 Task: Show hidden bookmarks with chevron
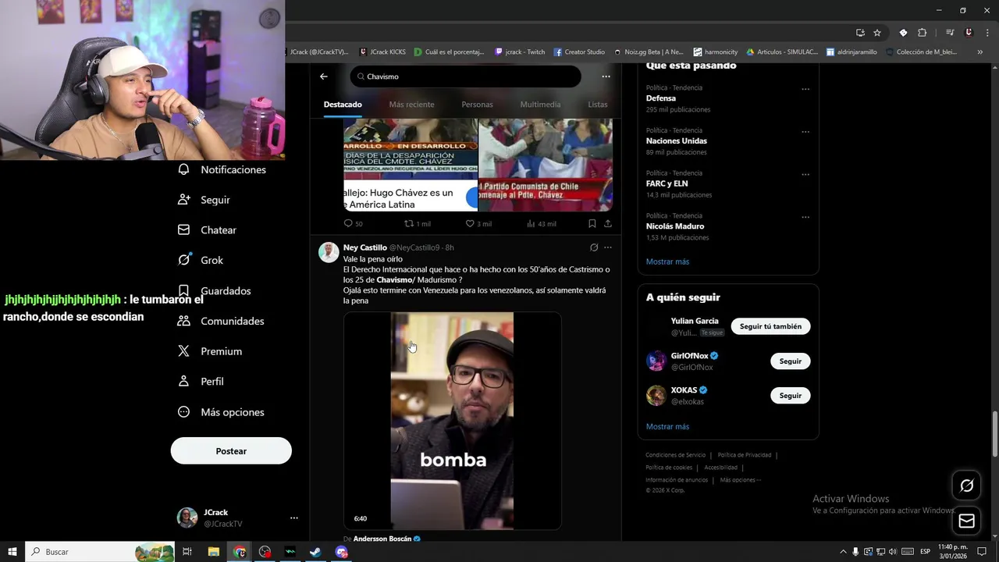tap(980, 52)
